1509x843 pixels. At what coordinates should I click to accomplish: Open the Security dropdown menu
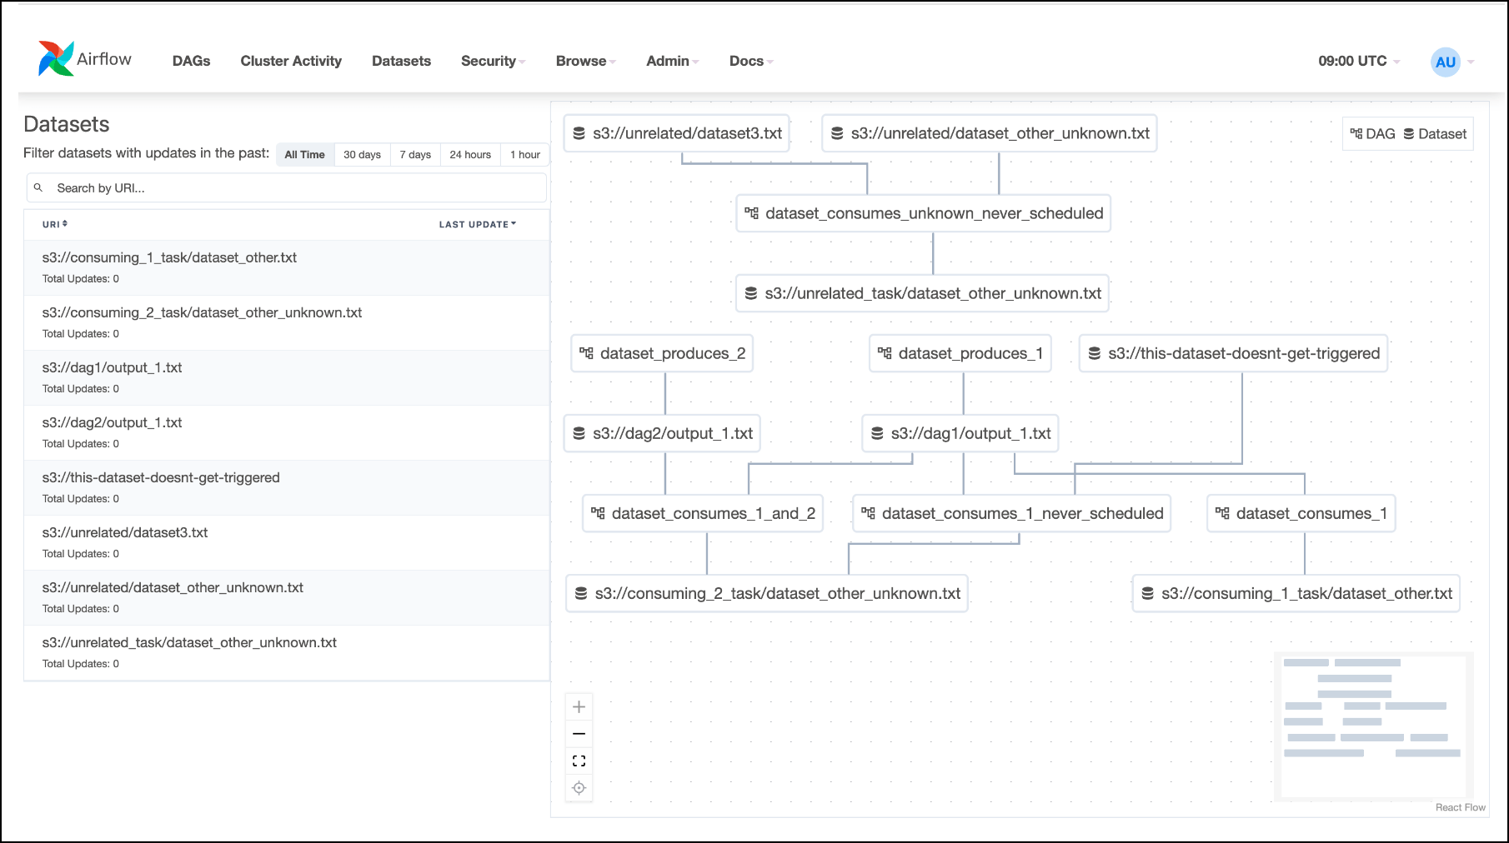(493, 61)
